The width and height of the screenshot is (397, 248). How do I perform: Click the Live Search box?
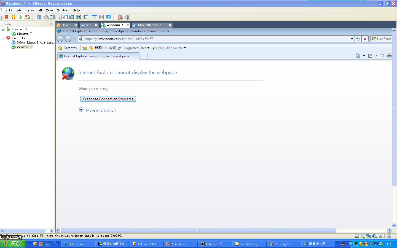[381, 39]
